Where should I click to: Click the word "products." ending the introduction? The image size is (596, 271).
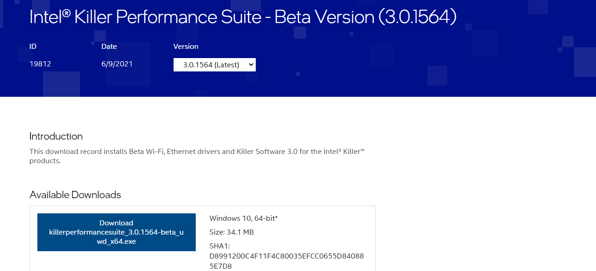[x=45, y=161]
